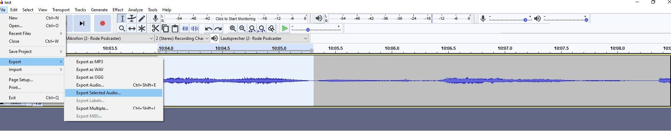
Task: Open the Select menu
Action: [28, 10]
